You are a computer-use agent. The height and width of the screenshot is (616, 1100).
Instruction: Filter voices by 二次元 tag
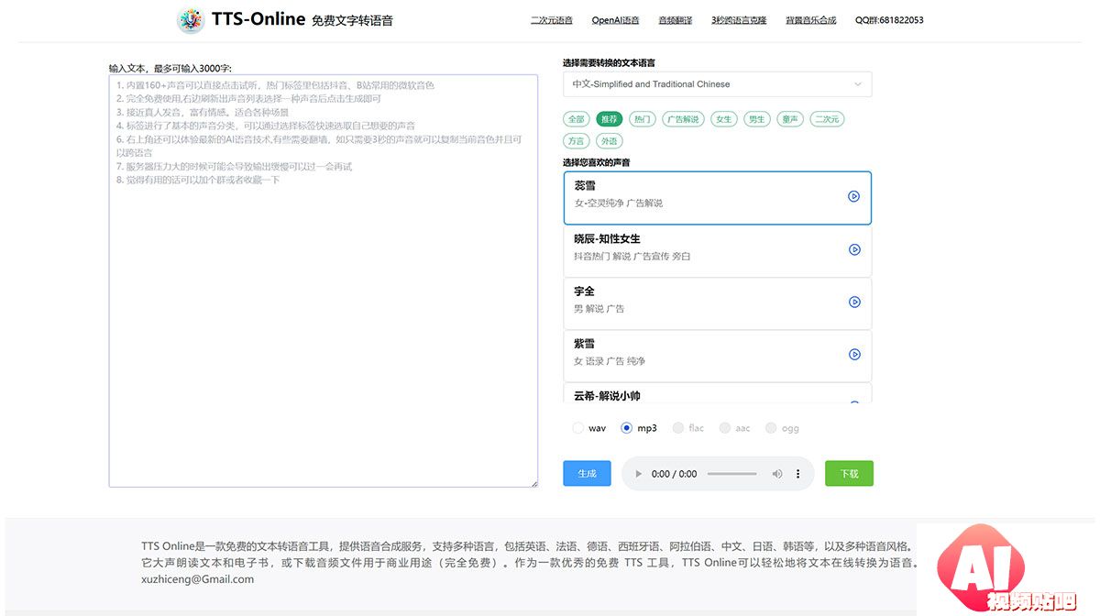click(827, 119)
